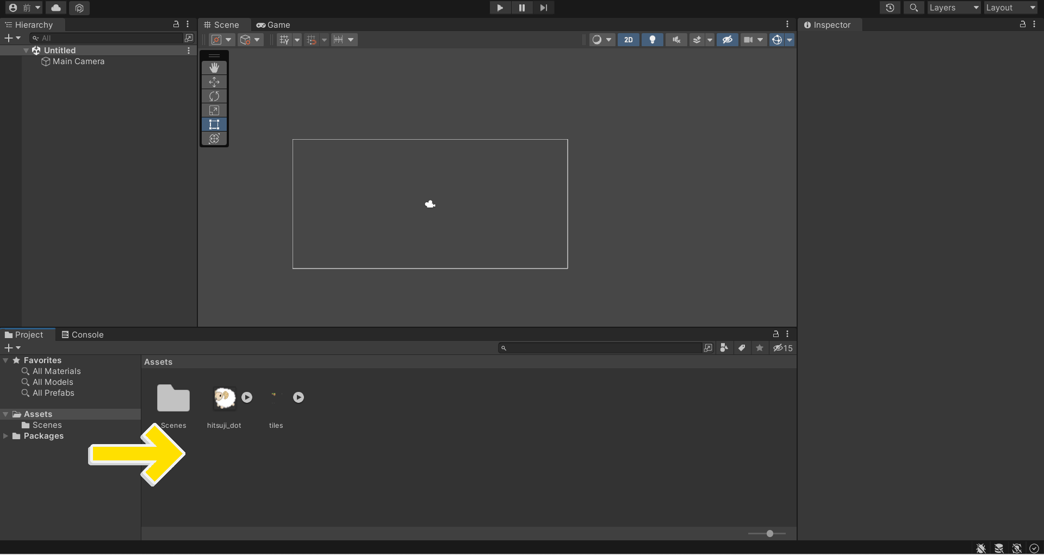Image resolution: width=1044 pixels, height=555 pixels.
Task: Toggle 2D scene view mode
Action: point(628,40)
